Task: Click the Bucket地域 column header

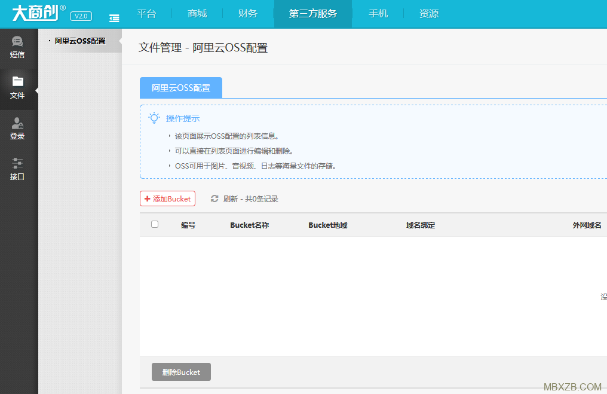Action: click(x=328, y=225)
